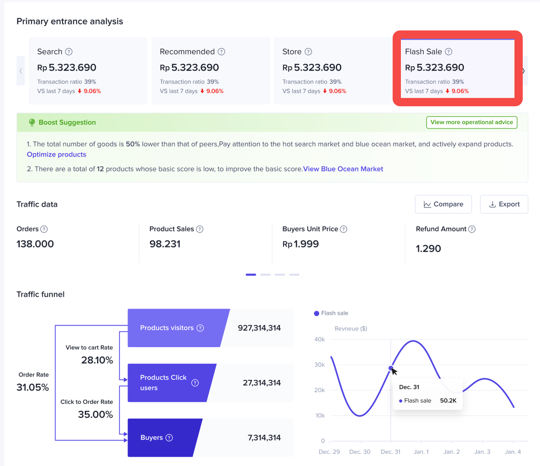Click the help icon beside Recommended
540x466 pixels.
click(x=221, y=51)
